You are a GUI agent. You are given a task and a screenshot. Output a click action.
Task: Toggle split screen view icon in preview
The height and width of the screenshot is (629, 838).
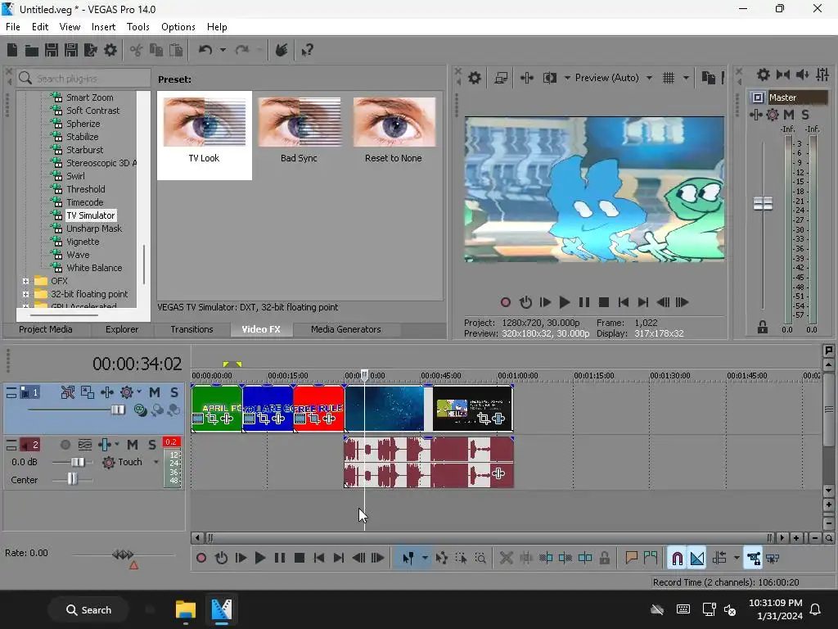(x=549, y=78)
